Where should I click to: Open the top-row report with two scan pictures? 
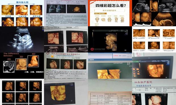[66, 13]
